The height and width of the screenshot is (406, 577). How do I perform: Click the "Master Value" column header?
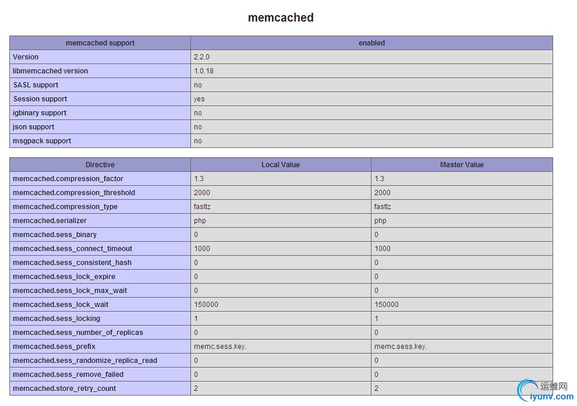tap(462, 165)
